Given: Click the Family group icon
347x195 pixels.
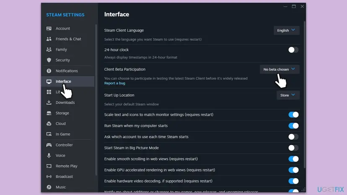Looking at the screenshot, I should click(49, 49).
